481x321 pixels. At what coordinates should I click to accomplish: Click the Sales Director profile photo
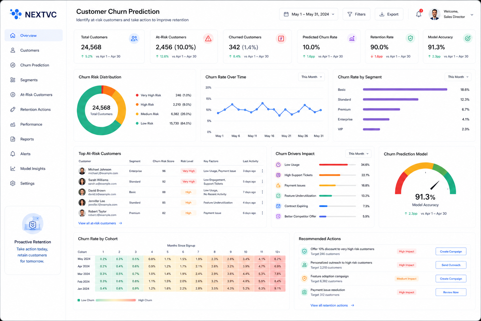434,14
